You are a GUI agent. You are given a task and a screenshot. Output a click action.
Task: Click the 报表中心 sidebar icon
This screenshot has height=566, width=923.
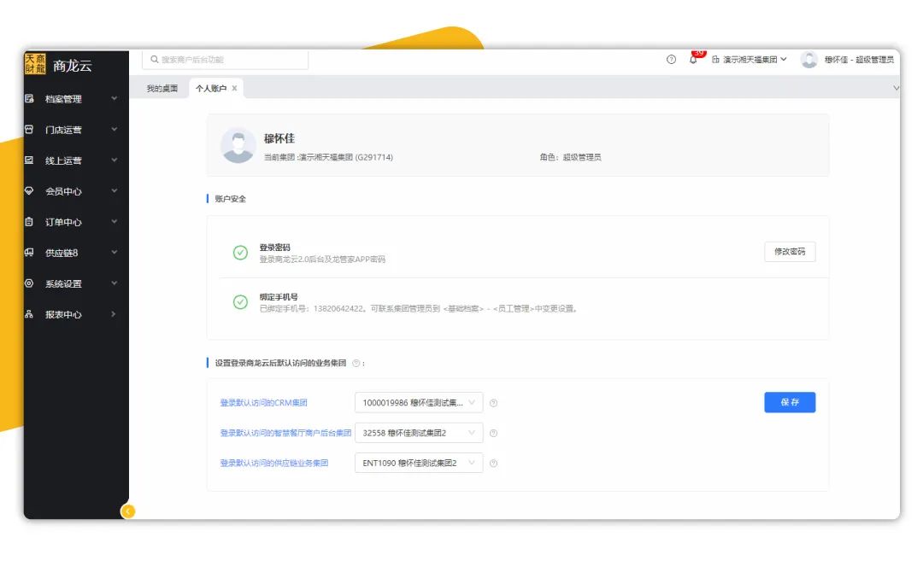[x=29, y=314]
